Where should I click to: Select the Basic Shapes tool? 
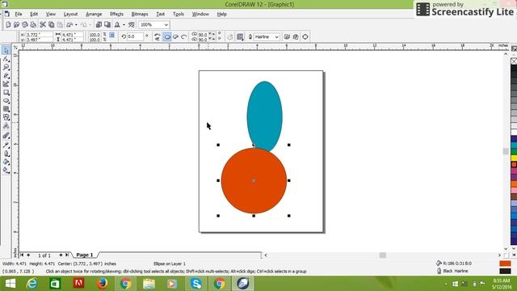point(6,118)
